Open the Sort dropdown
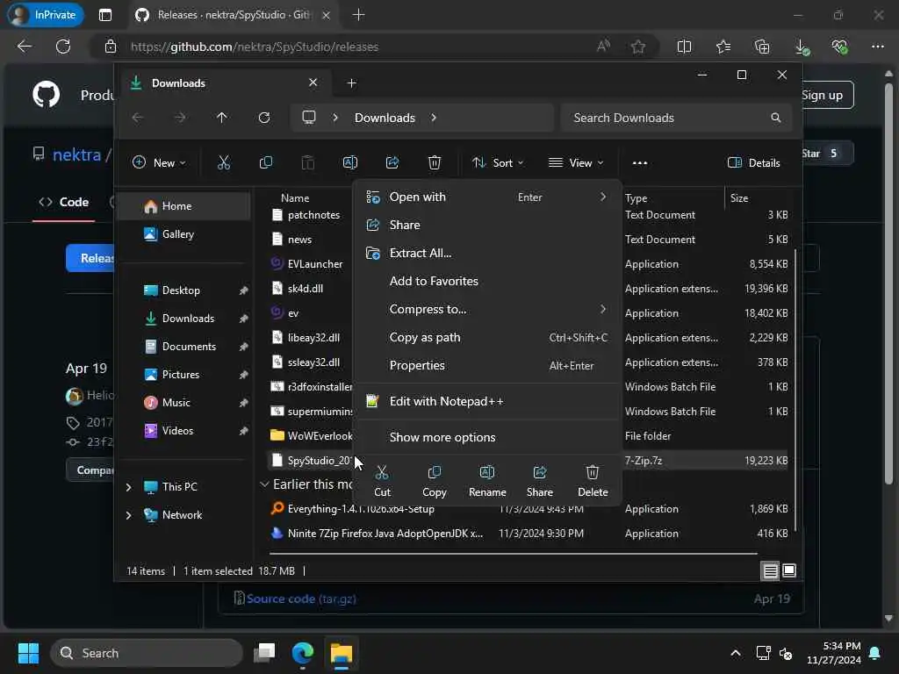899x674 pixels. point(498,162)
